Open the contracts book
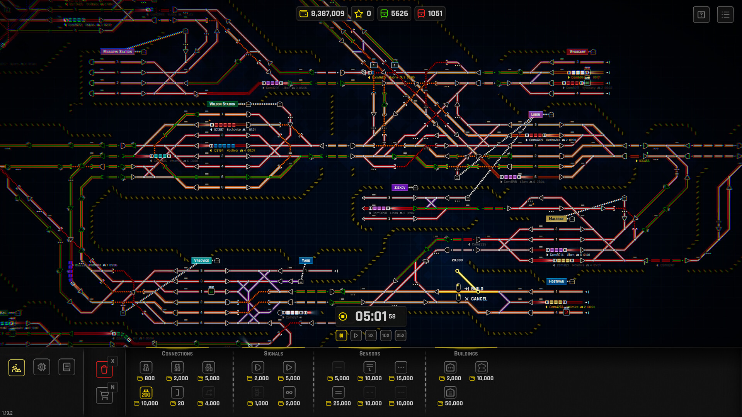742x417 pixels. 66,367
